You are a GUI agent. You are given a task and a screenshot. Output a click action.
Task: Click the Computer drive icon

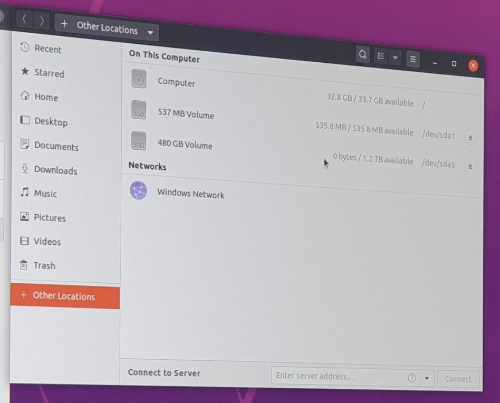(139, 79)
